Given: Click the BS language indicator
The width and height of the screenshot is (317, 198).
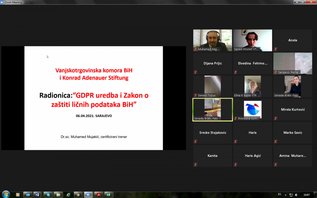Looking at the screenshot, I should (x=280, y=194).
